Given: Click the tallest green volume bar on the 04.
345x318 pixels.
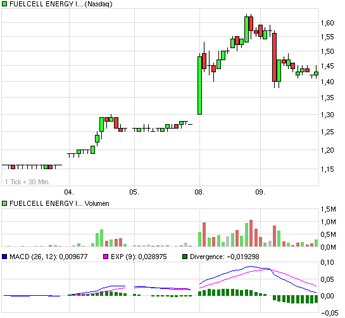Looking at the screenshot, I should 101,238.
